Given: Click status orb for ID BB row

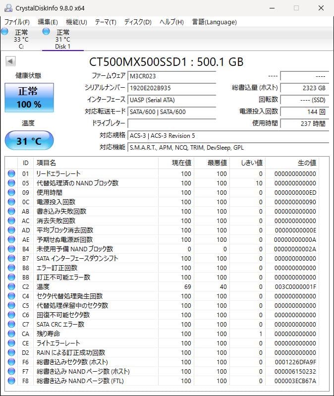Looking at the screenshot, I should pyautogui.click(x=11, y=278).
